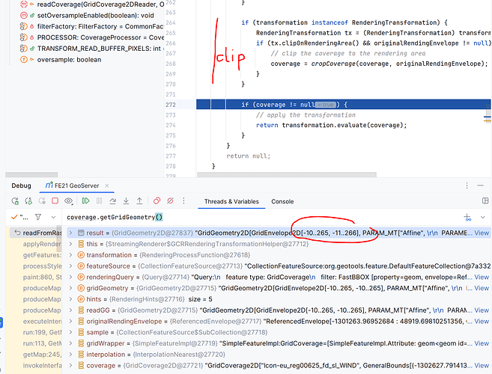Expand the 'this' variable node

point(71,244)
